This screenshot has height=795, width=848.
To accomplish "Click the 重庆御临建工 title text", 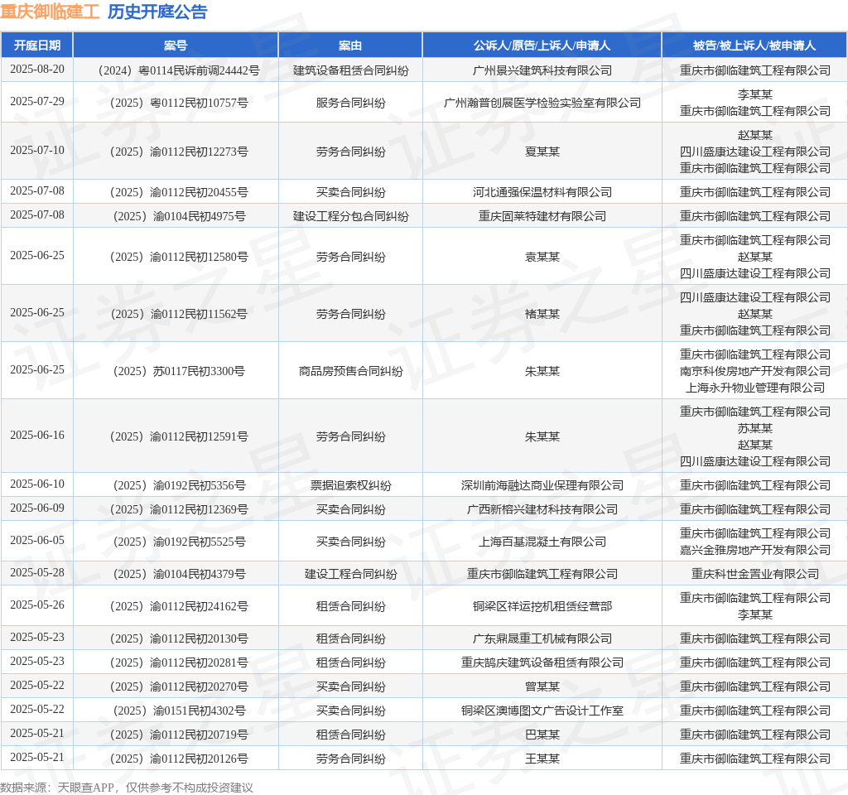I will [50, 12].
